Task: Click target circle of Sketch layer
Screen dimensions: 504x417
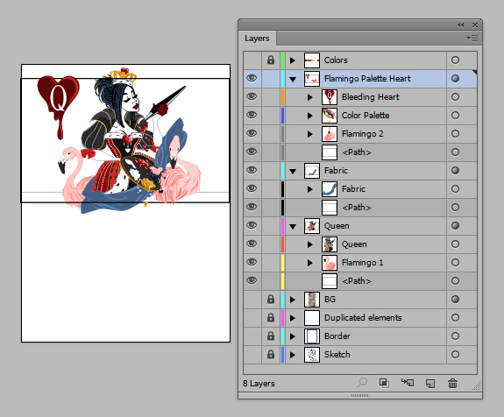Action: pyautogui.click(x=455, y=354)
